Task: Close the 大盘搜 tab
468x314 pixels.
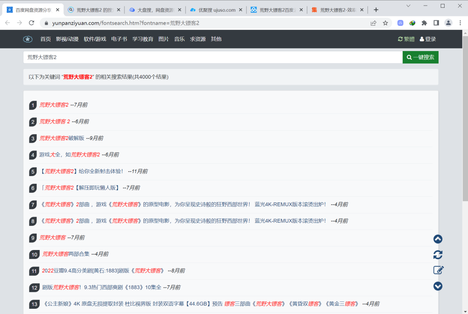Action: point(179,10)
